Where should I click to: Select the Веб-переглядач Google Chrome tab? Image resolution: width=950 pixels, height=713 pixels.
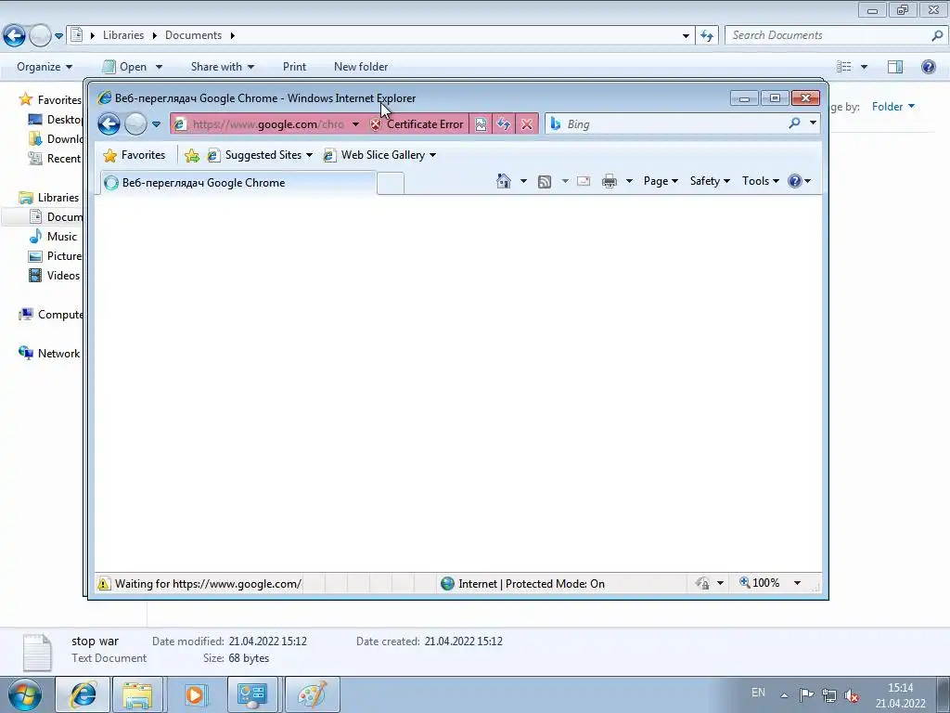237,183
